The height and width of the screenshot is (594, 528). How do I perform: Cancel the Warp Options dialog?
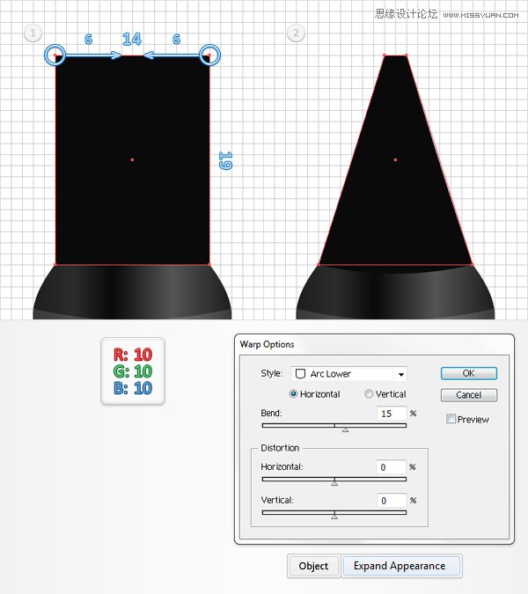pos(468,395)
